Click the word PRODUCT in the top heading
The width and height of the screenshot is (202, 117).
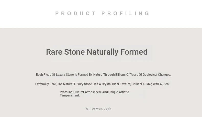[x=76, y=13]
